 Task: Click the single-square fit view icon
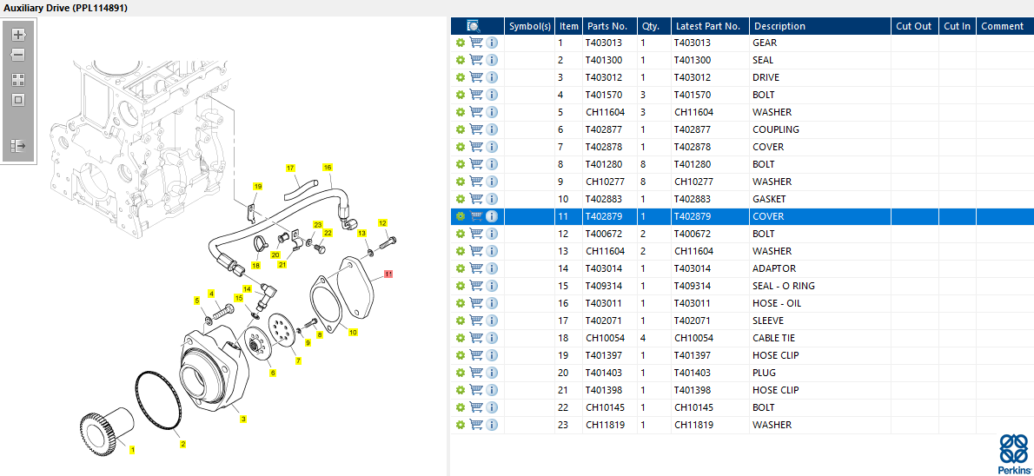point(18,100)
